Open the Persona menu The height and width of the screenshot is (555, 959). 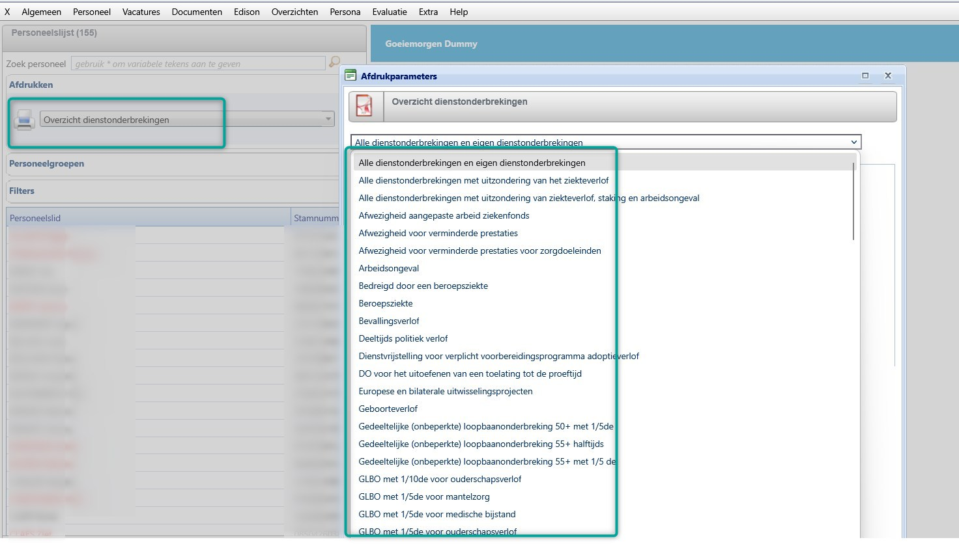click(x=345, y=12)
